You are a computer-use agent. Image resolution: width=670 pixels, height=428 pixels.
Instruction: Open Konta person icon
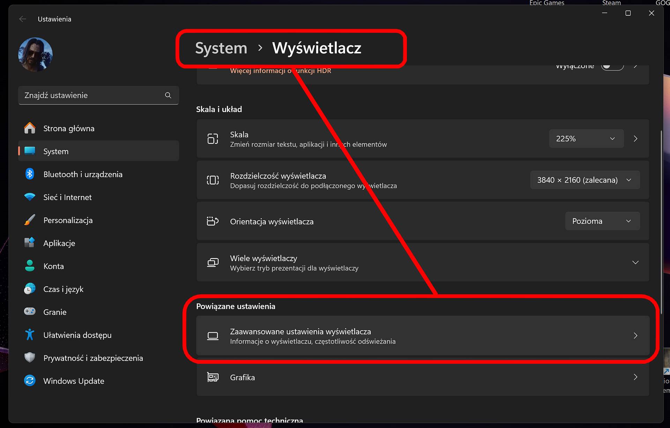click(x=30, y=266)
